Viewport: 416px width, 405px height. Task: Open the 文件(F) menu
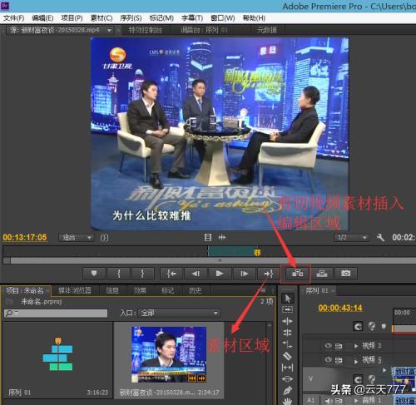click(x=13, y=18)
